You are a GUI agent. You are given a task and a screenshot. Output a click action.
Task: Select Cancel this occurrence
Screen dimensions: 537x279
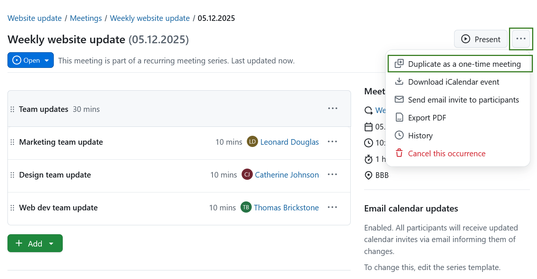coord(446,153)
